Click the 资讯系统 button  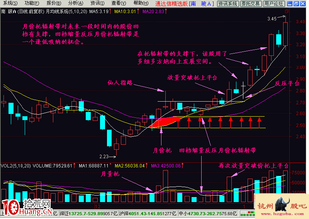(x=228, y=4)
